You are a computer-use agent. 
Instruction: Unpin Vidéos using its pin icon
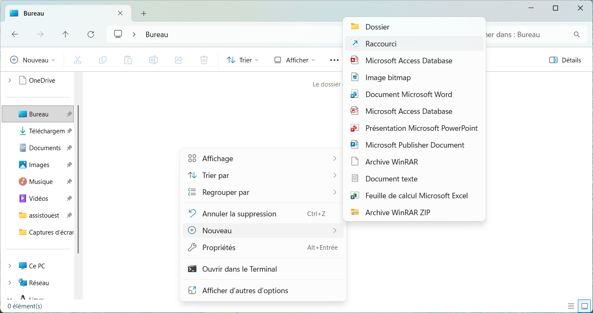[69, 199]
